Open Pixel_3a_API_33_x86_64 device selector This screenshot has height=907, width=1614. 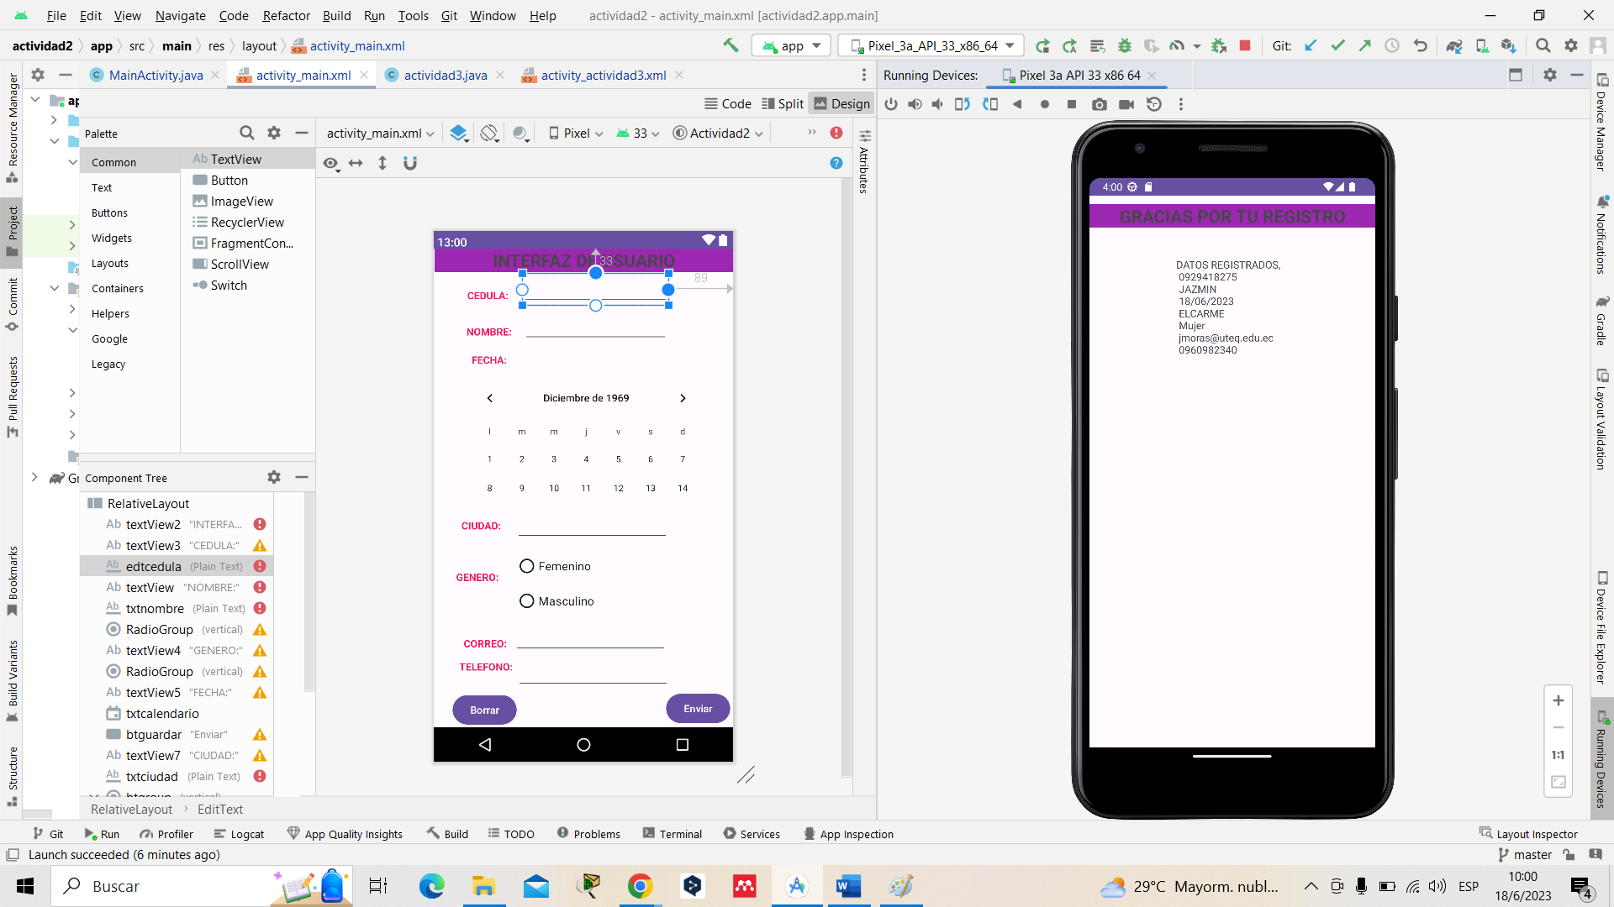click(932, 46)
